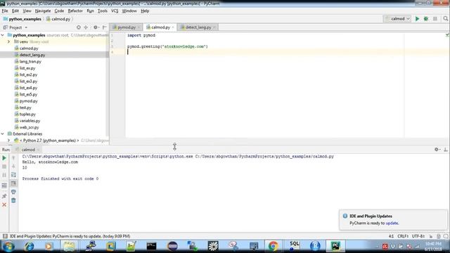Close the pymod.py tab
Image resolution: width=450 pixels, height=253 pixels.
[139, 27]
